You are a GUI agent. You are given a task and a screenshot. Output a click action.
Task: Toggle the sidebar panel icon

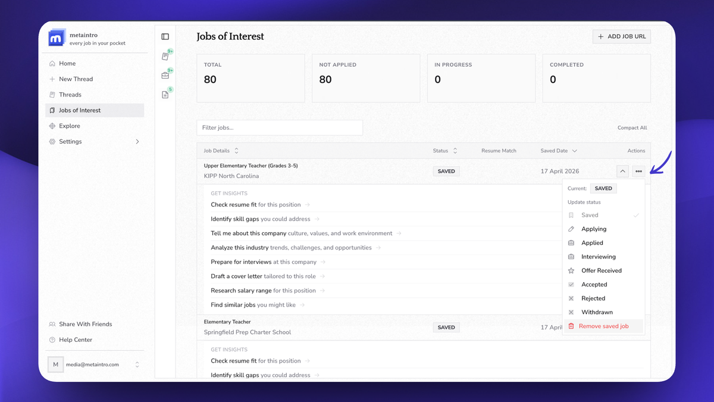pos(165,37)
